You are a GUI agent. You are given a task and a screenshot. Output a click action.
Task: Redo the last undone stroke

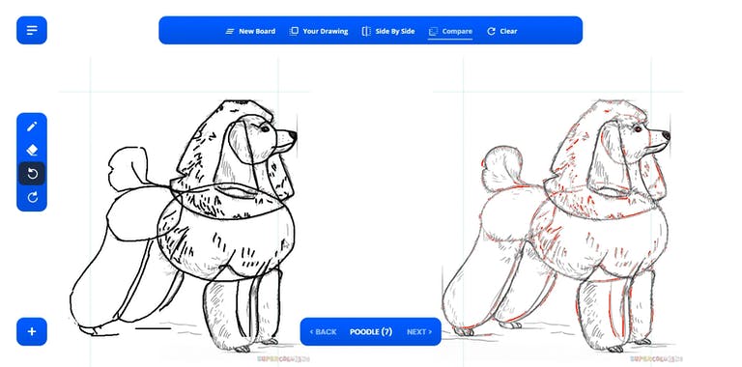point(32,197)
